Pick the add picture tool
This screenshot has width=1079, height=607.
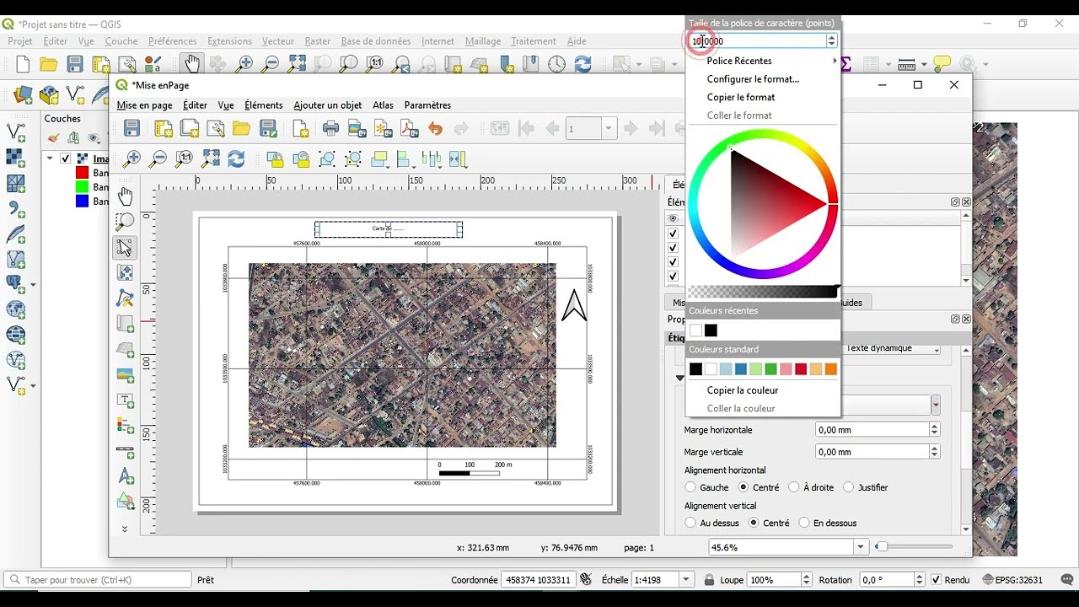pos(125,375)
